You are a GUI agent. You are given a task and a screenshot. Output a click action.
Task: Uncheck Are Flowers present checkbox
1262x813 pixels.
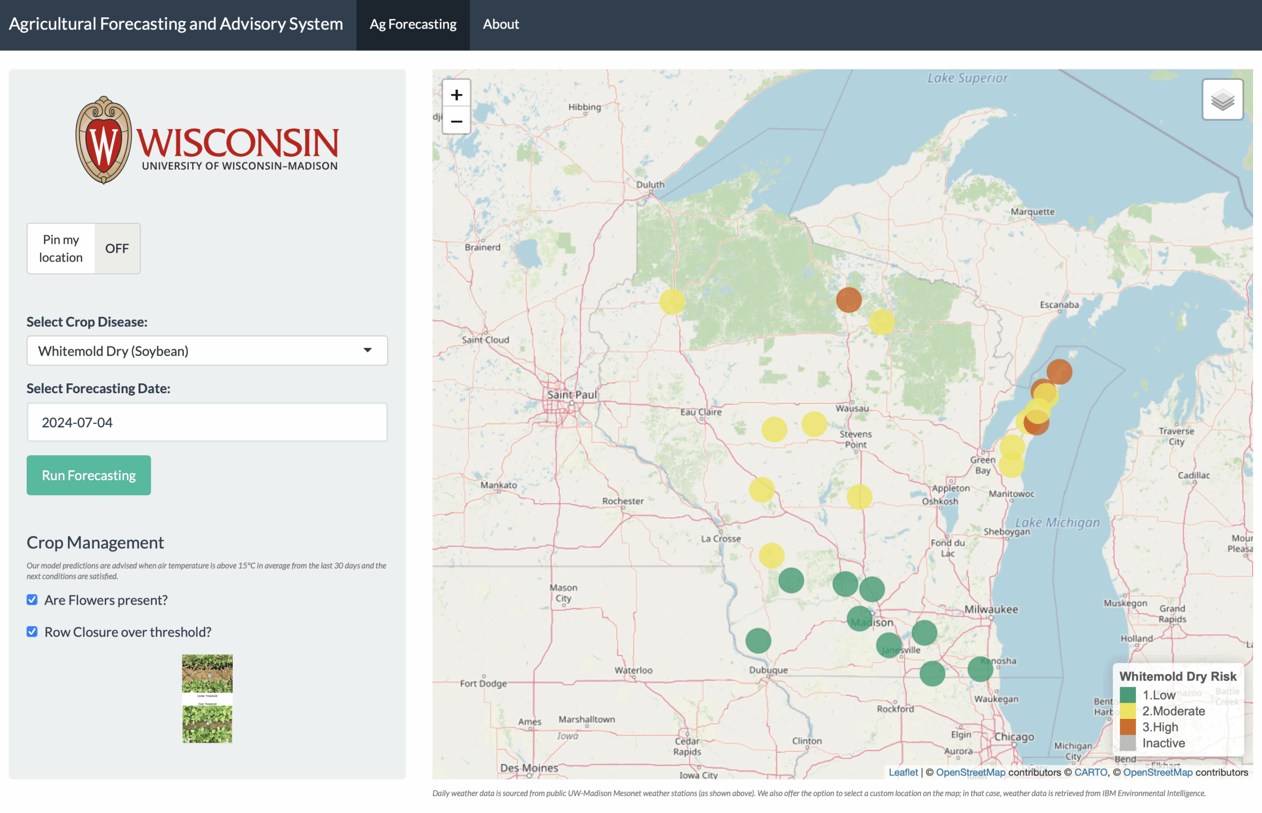pyautogui.click(x=32, y=599)
